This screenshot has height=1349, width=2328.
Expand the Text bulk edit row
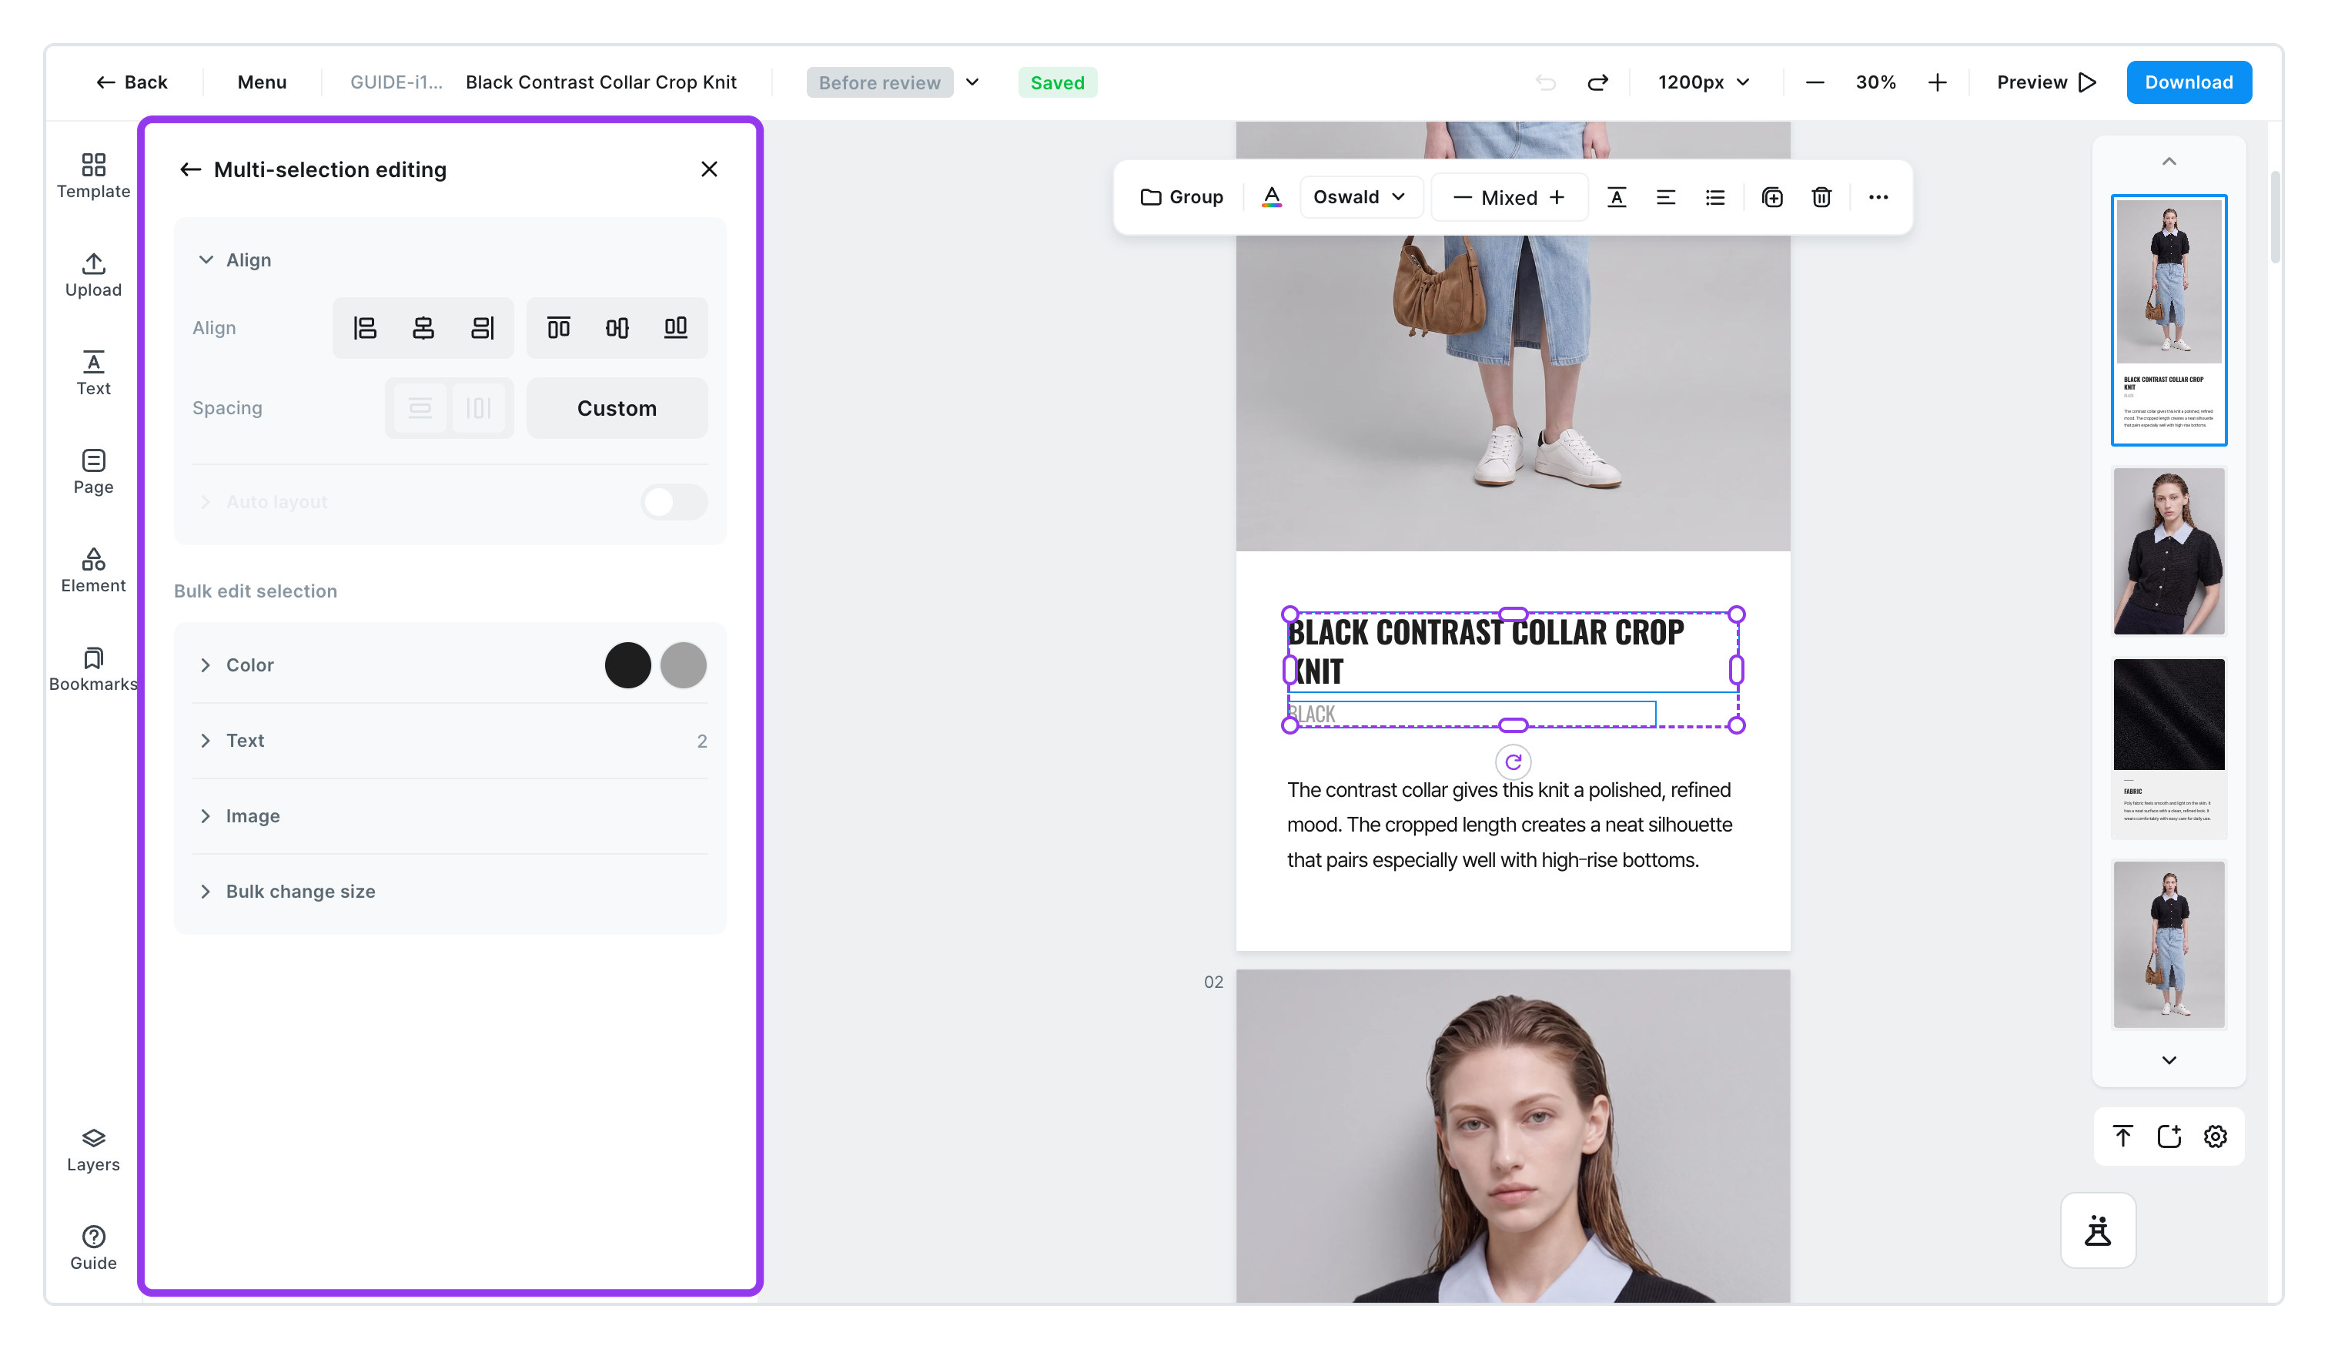point(450,741)
